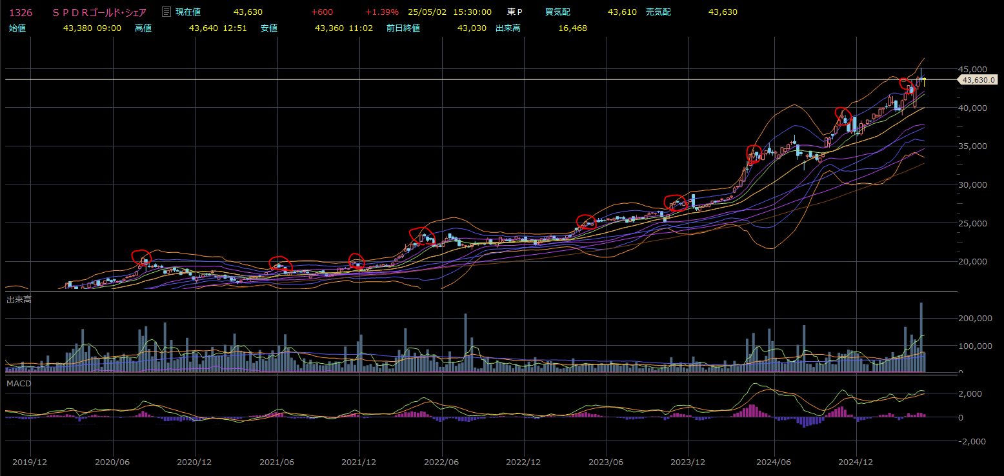The height and width of the screenshot is (476, 1004).
Task: Click the 2024/12 date label
Action: click(856, 462)
